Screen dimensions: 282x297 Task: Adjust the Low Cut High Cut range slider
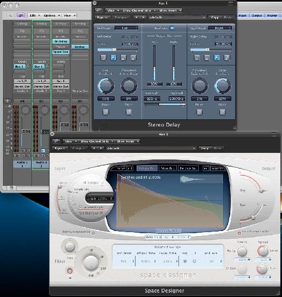click(x=164, y=105)
